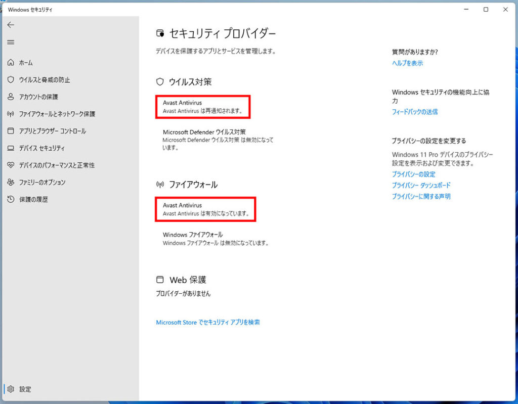Open フィードバックの送信 link
518x404 pixels.
(x=415, y=112)
